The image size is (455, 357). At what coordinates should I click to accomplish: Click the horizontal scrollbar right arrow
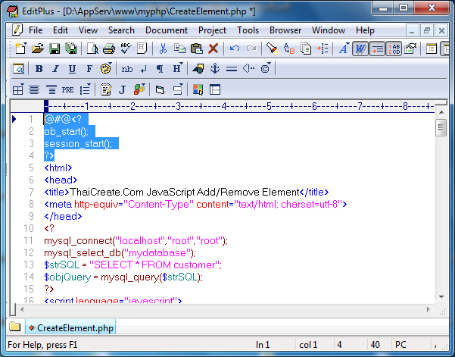429,310
